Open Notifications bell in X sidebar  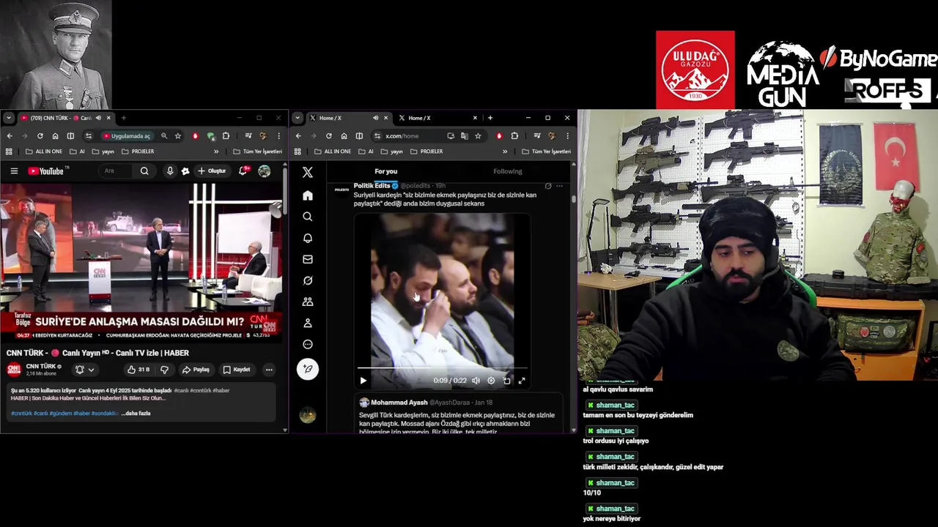(x=308, y=238)
